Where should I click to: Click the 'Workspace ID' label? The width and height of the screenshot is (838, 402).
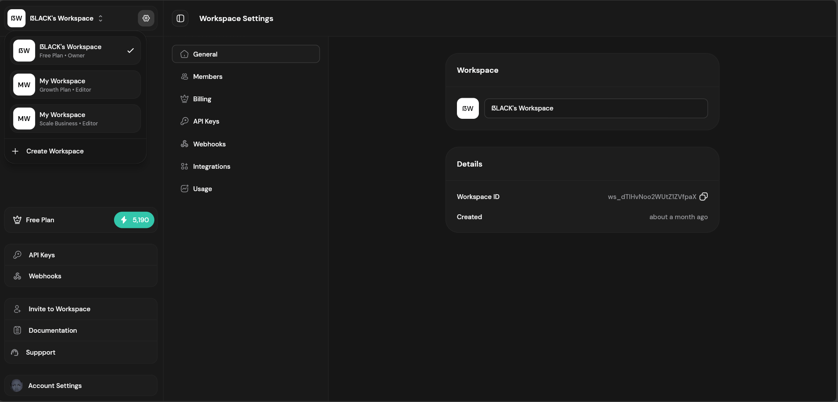478,197
